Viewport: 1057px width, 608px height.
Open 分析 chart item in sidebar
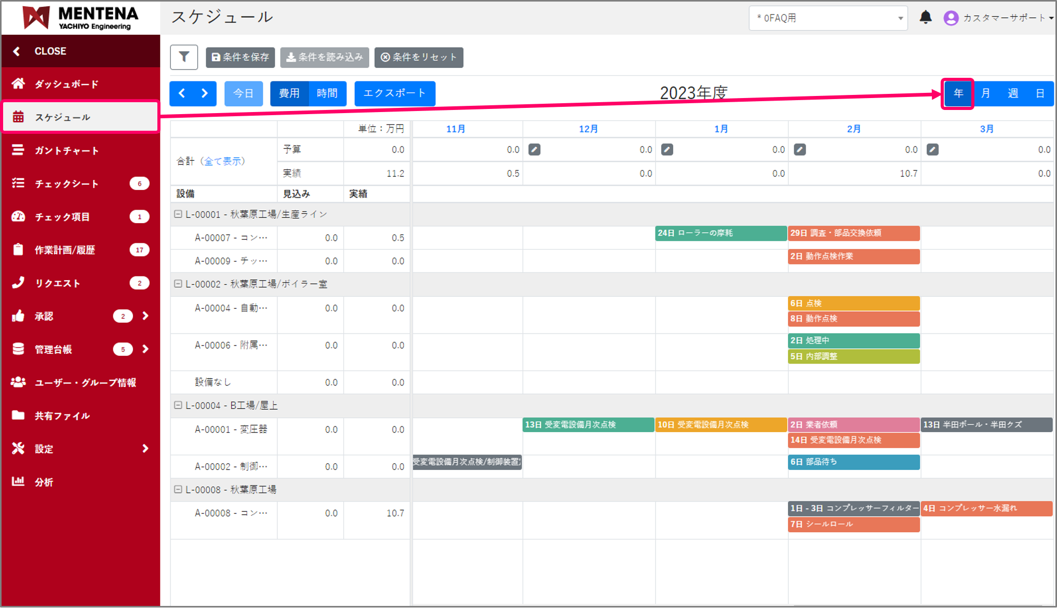point(44,482)
